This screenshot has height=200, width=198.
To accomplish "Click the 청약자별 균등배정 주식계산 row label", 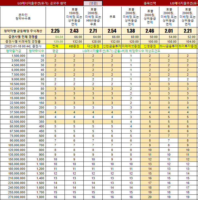I will click(23, 31).
